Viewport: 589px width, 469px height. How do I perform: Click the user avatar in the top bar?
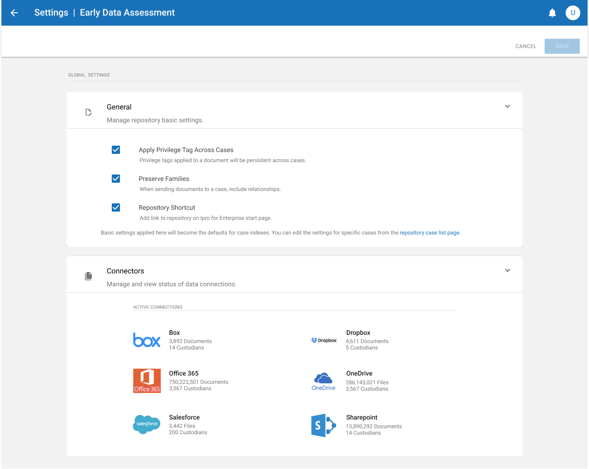pos(573,13)
